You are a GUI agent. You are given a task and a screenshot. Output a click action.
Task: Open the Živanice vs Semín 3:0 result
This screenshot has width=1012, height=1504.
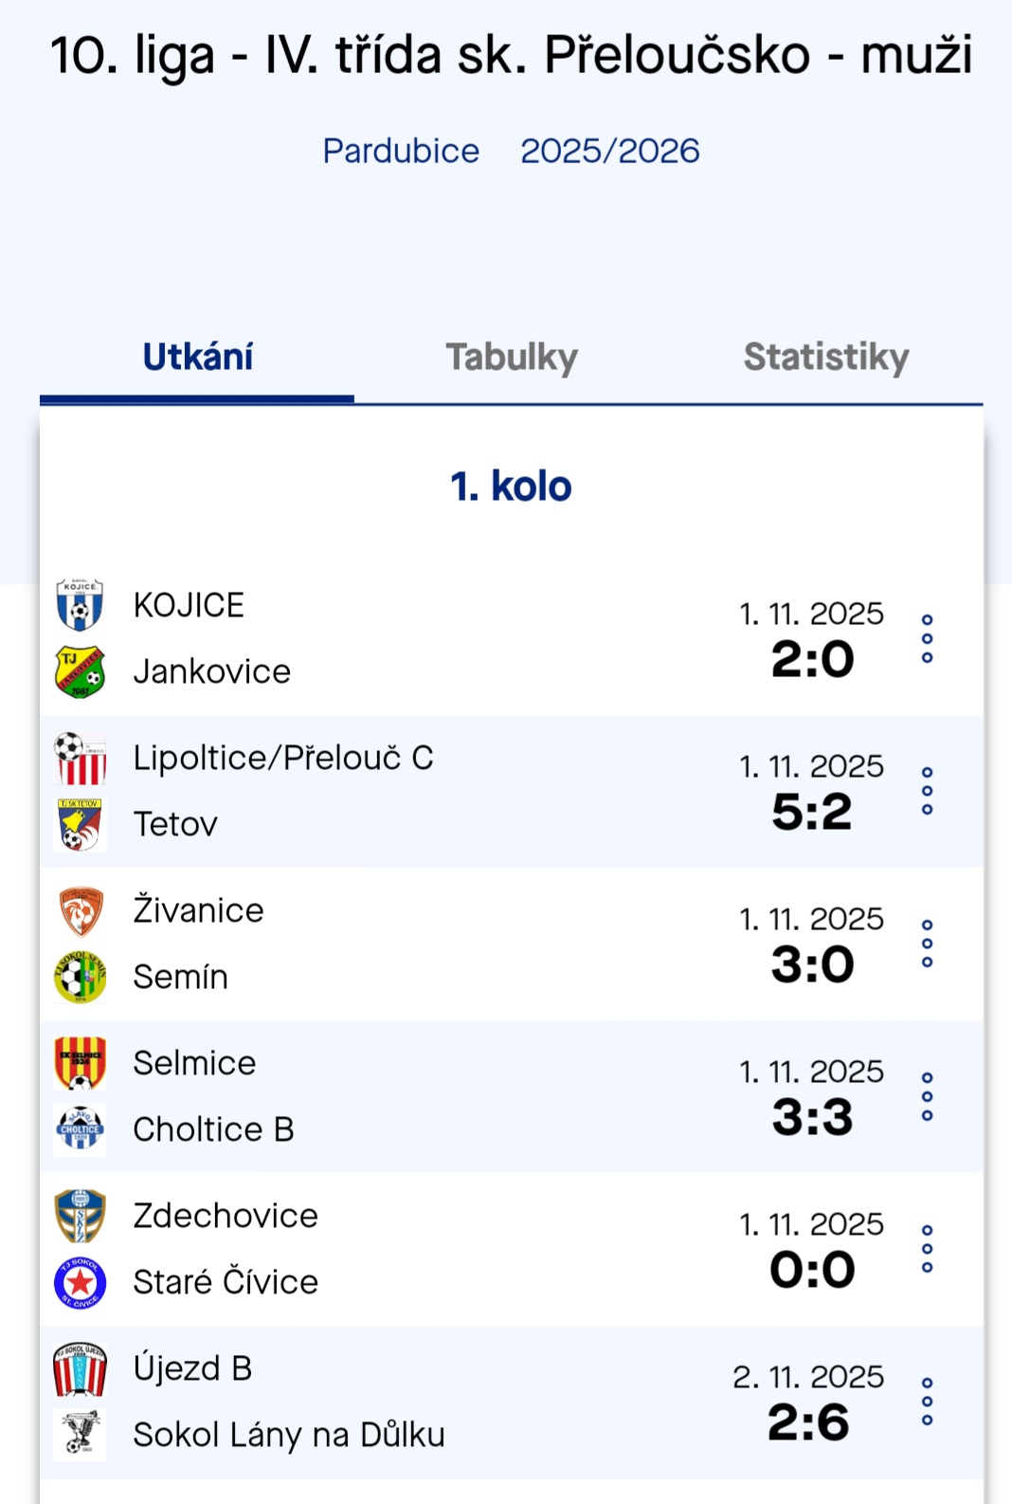pos(812,964)
